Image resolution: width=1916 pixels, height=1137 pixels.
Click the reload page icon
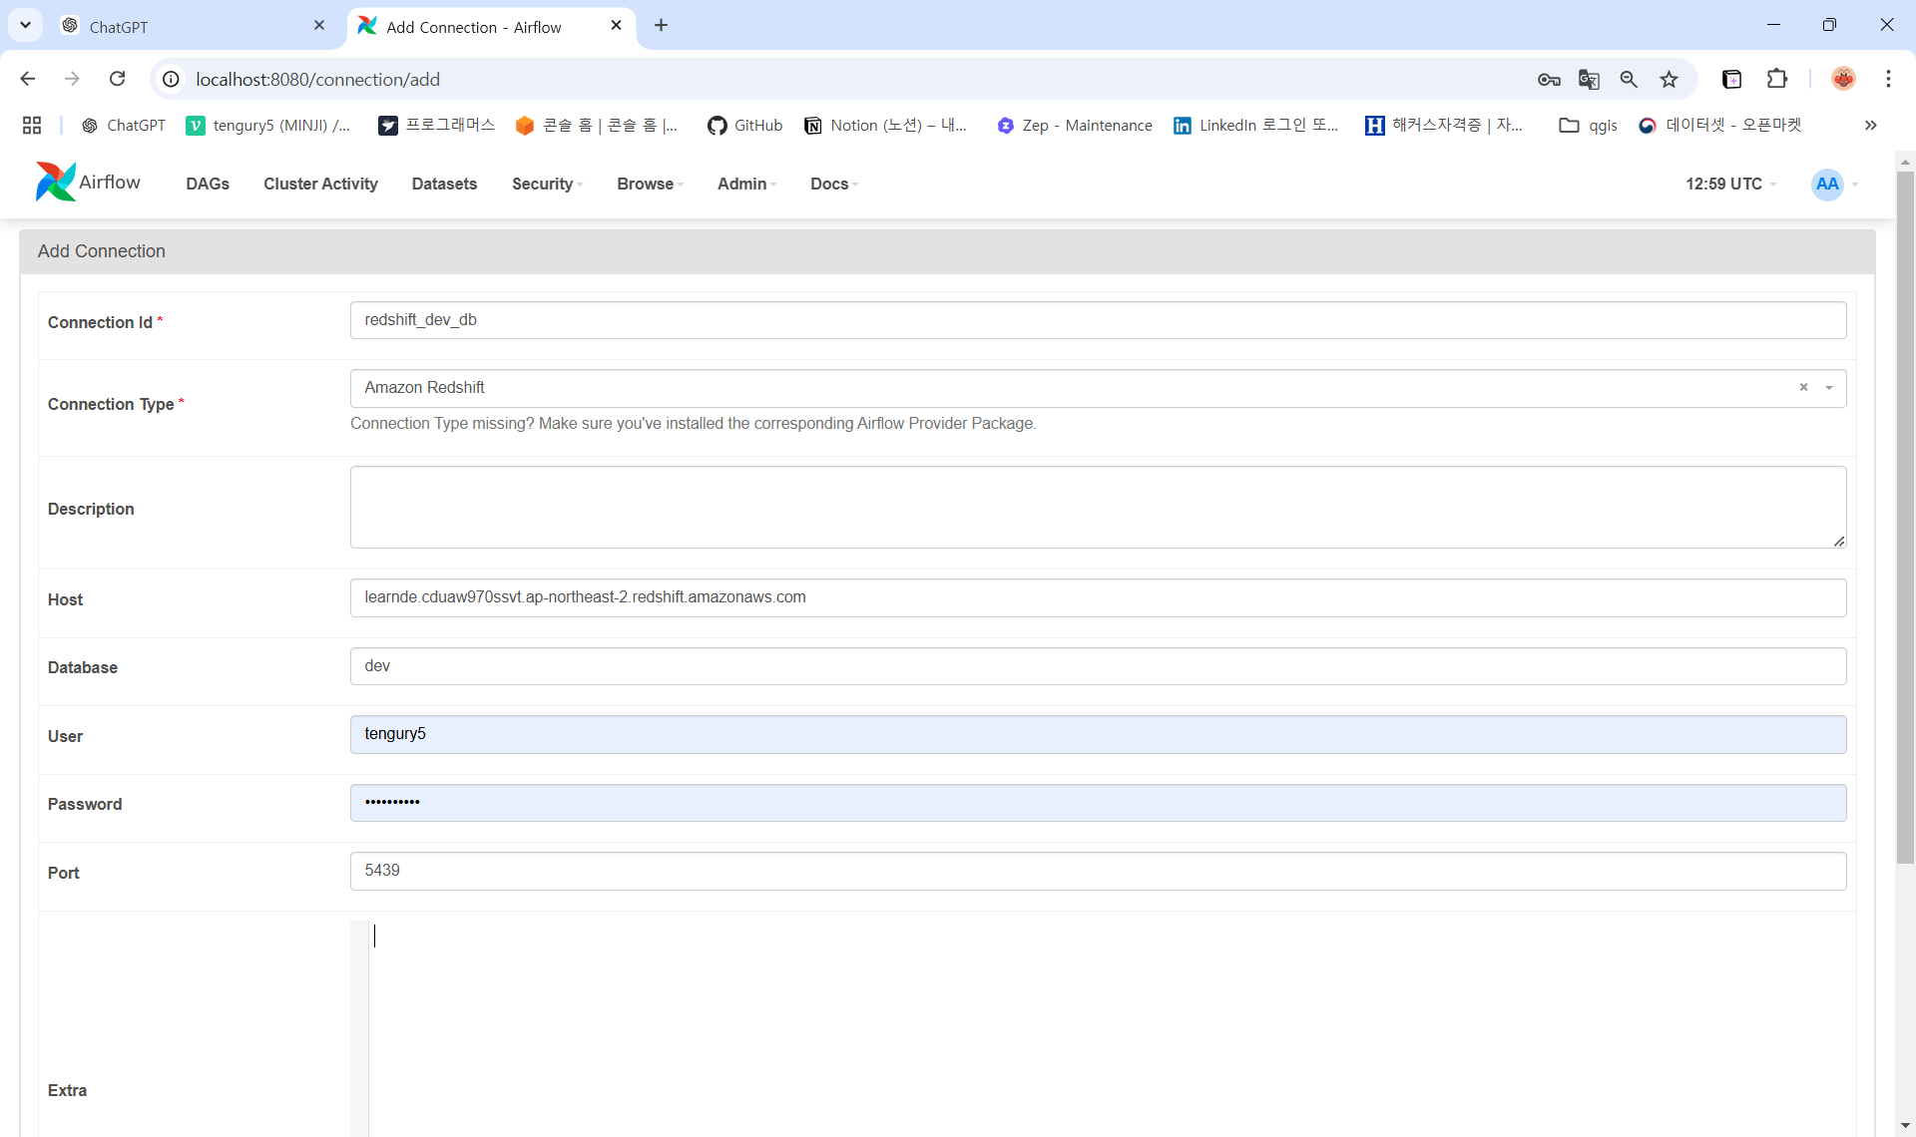(x=118, y=79)
